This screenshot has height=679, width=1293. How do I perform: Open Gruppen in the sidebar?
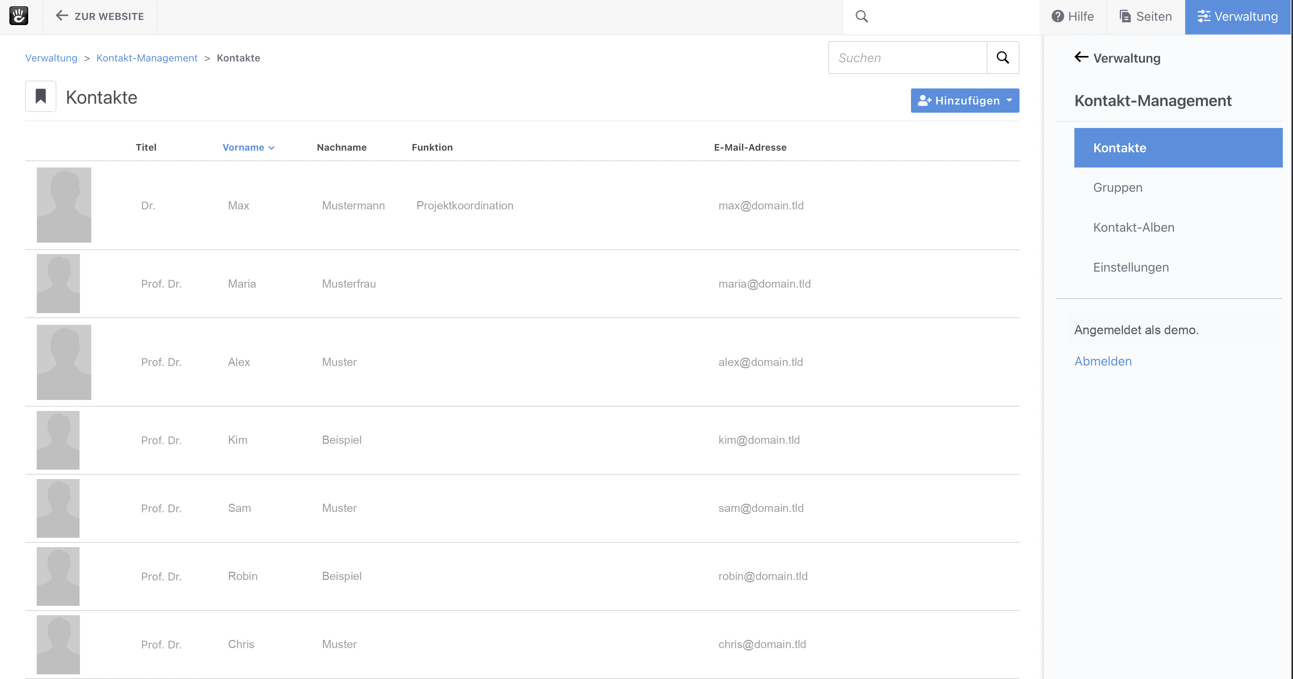click(1117, 187)
